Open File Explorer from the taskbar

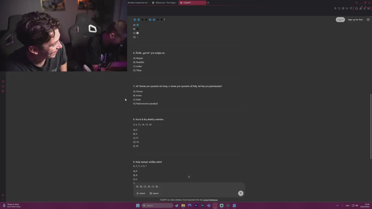(x=183, y=206)
